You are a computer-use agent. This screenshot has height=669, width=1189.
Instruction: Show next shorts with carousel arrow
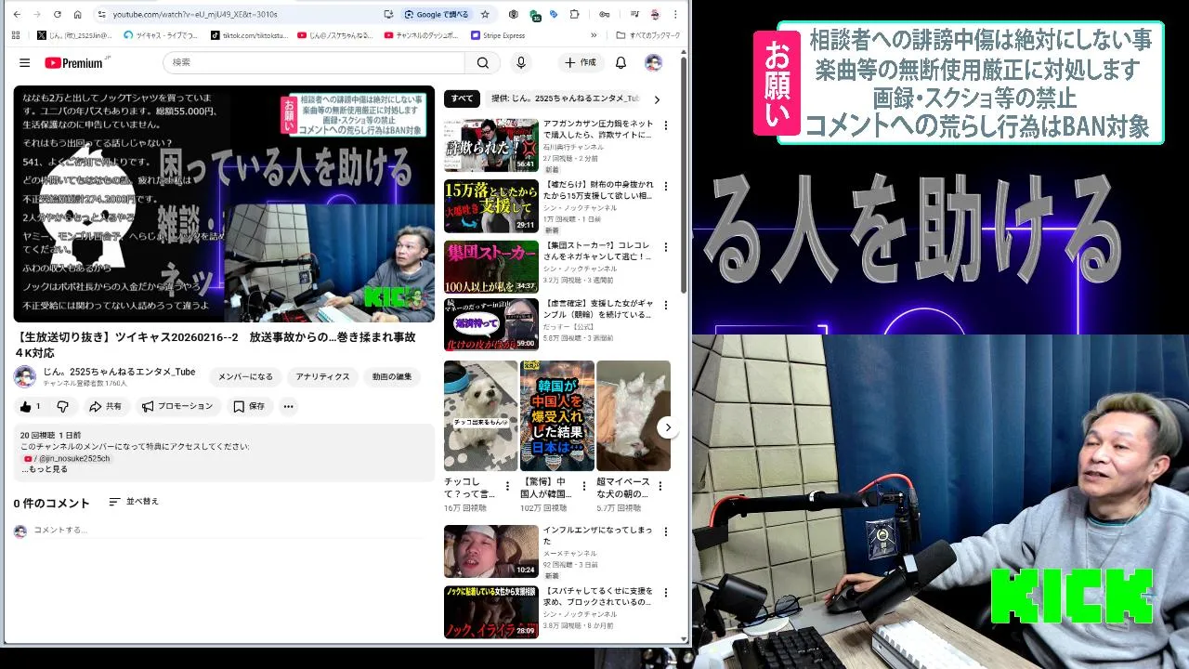point(667,427)
